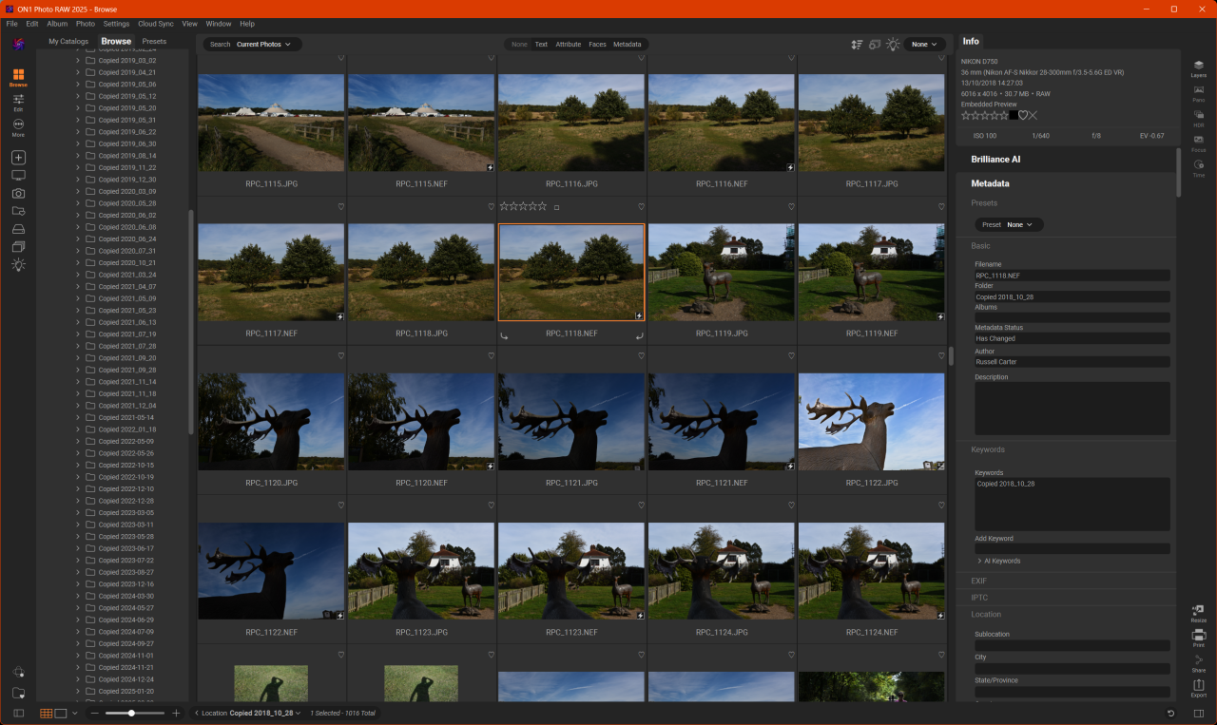1217x725 pixels.
Task: Select the Attribute filter option
Action: (568, 45)
